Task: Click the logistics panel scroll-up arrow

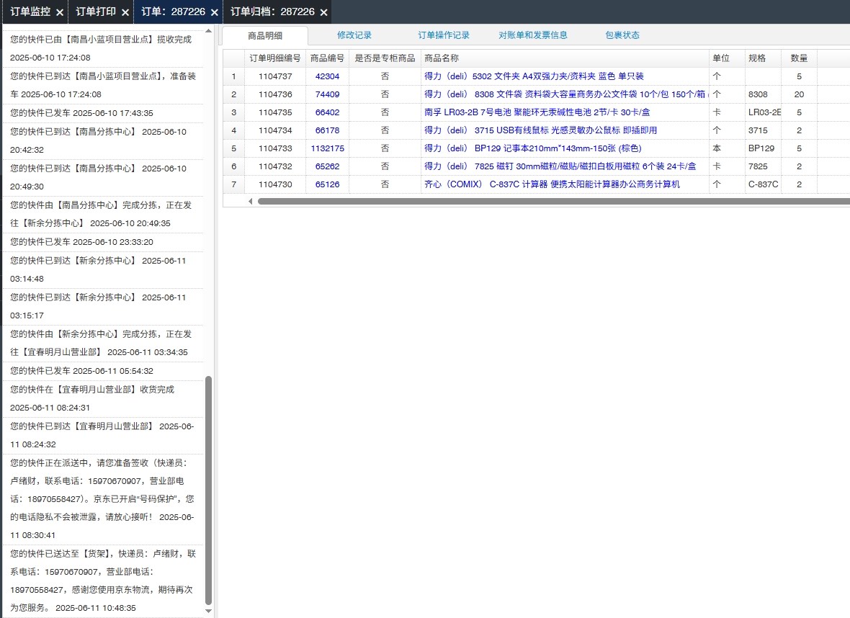Action: 208,31
